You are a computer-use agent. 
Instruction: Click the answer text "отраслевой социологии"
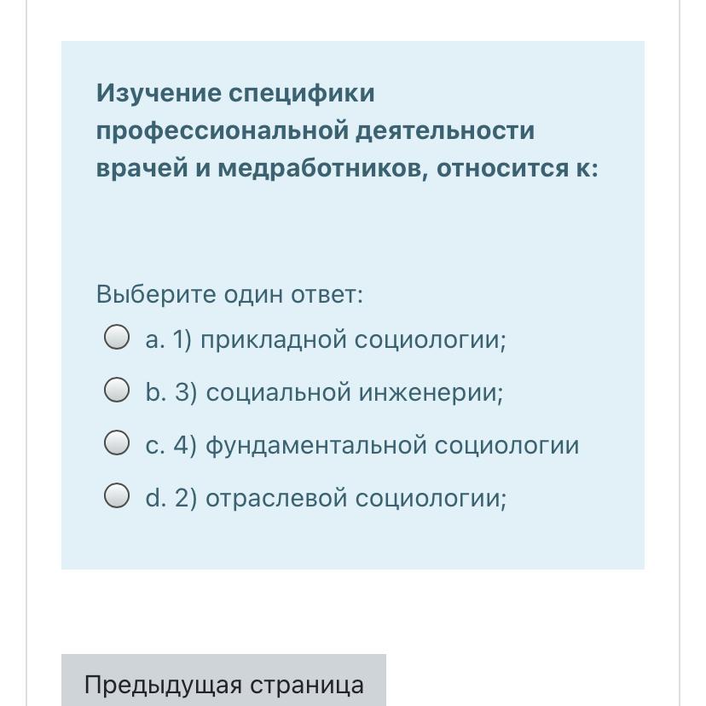tap(353, 498)
